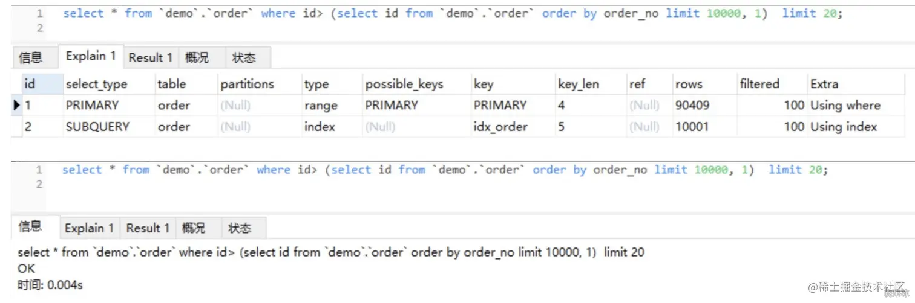Click the range type cell
The width and height of the screenshot is (915, 303).
point(332,105)
